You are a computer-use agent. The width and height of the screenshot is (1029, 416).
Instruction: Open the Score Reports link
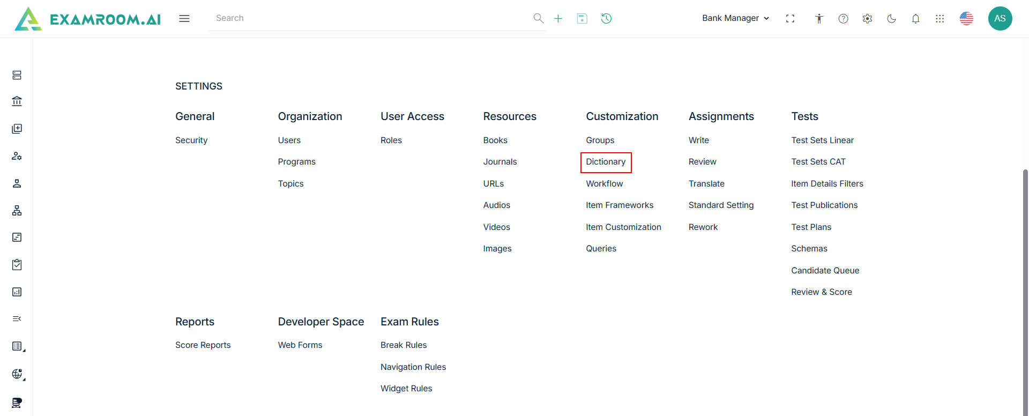(203, 345)
